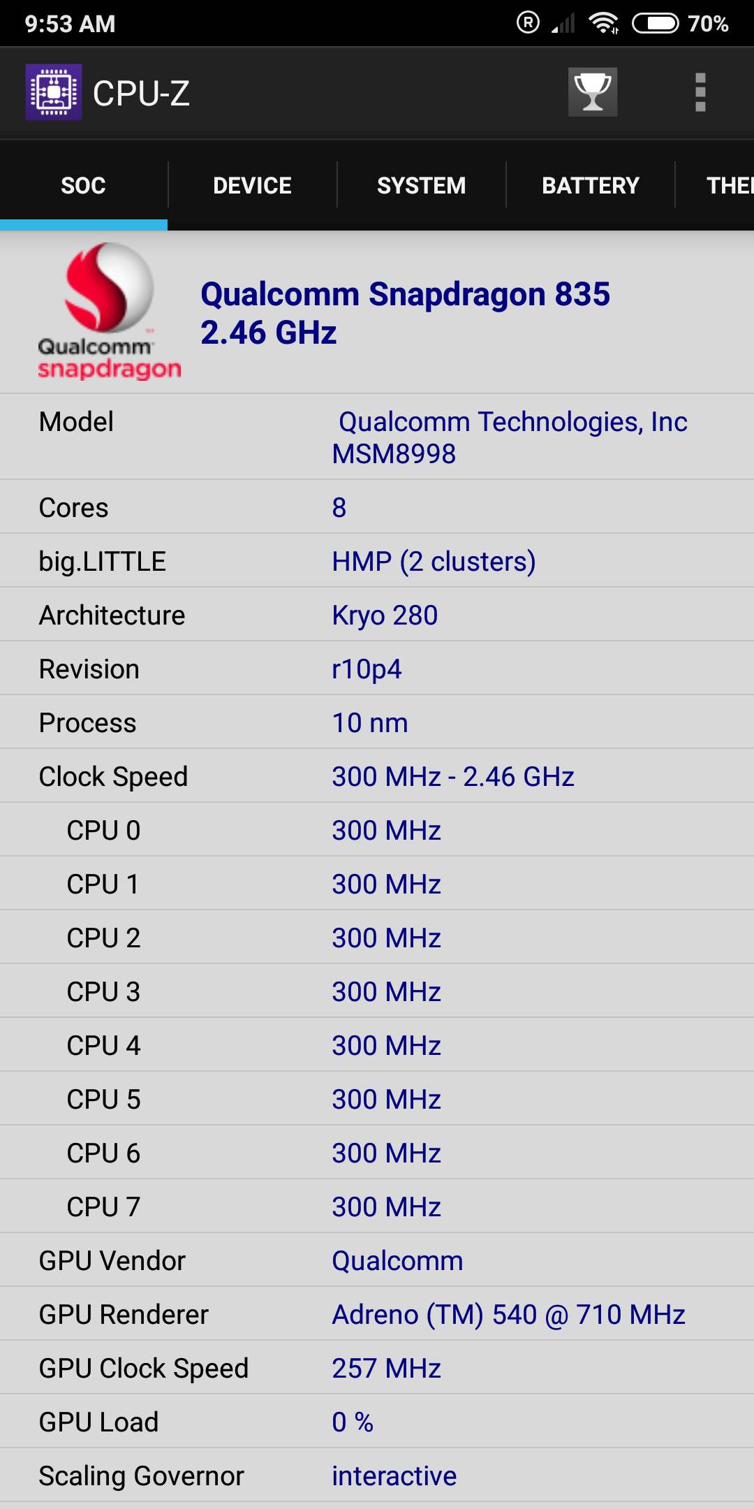The width and height of the screenshot is (754, 1509).
Task: Open the BATTERY tab
Action: tap(591, 185)
